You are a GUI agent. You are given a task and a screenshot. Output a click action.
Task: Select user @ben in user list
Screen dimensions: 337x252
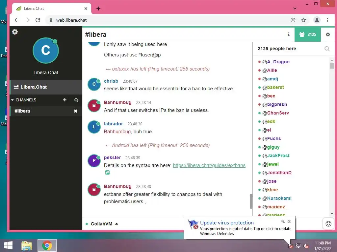(x=269, y=96)
